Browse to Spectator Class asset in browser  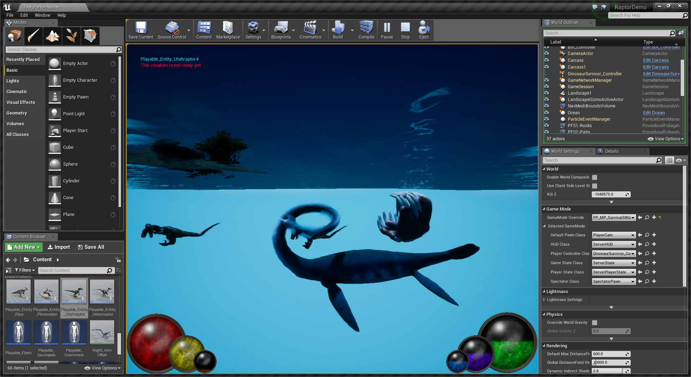click(x=647, y=281)
